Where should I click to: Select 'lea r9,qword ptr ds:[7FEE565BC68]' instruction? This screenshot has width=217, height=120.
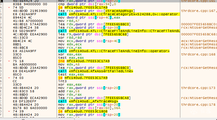[93, 34]
